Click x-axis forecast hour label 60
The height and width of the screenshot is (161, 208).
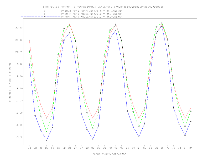click(145, 148)
